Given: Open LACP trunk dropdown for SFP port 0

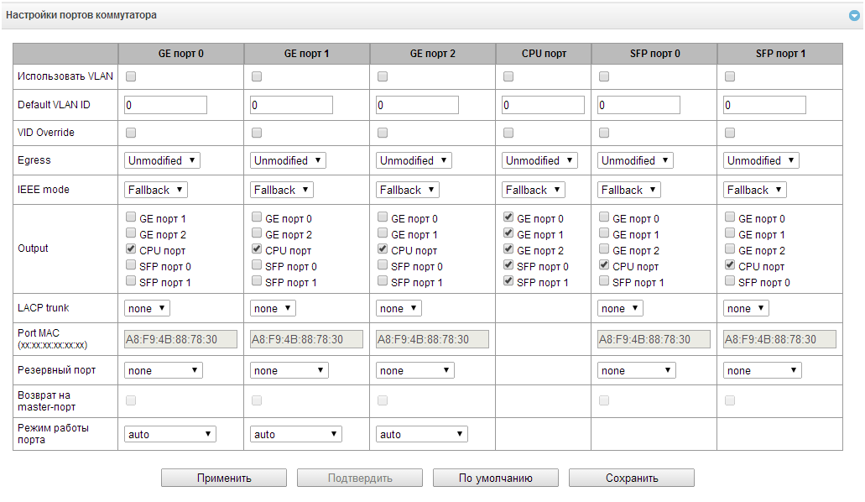Looking at the screenshot, I should point(620,308).
